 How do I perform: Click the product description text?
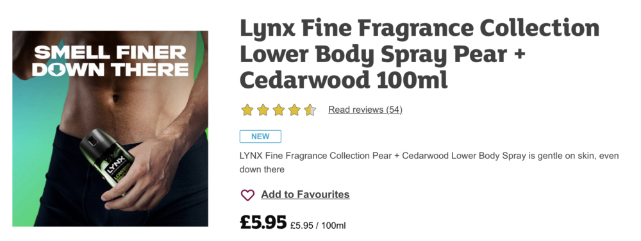tap(429, 163)
